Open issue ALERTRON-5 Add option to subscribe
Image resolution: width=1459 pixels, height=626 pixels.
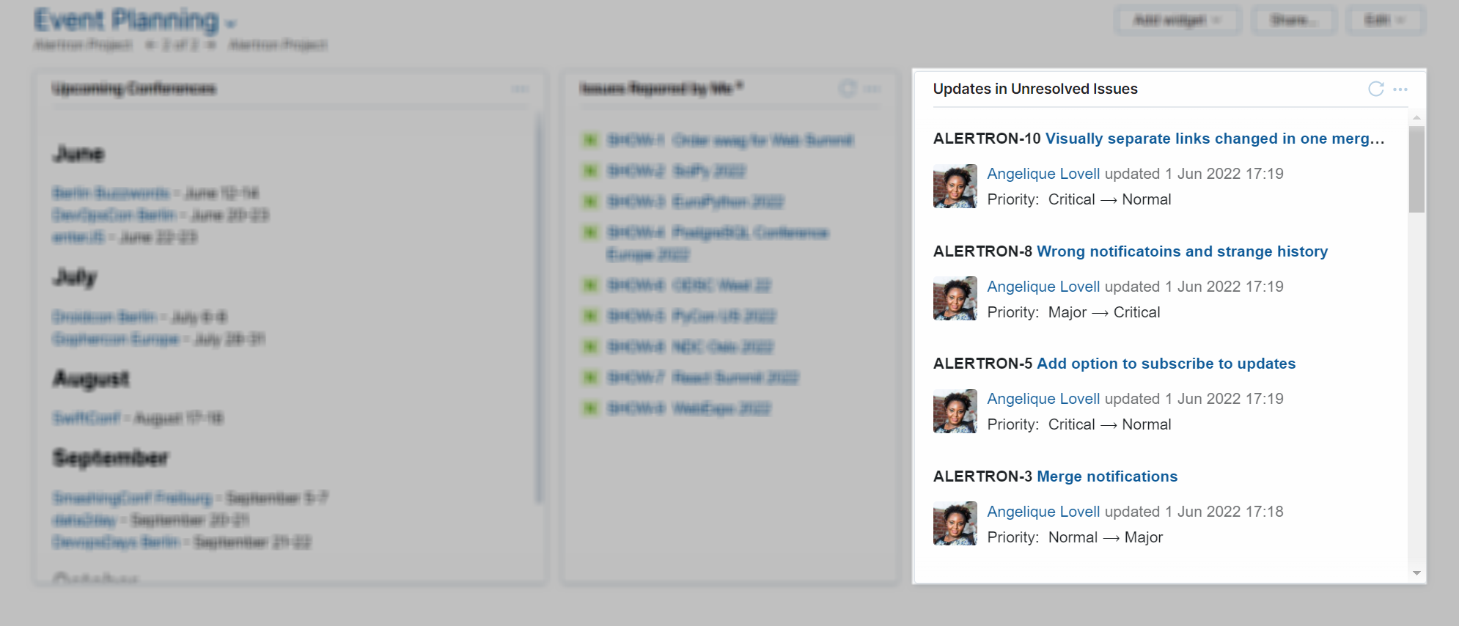pyautogui.click(x=1165, y=364)
